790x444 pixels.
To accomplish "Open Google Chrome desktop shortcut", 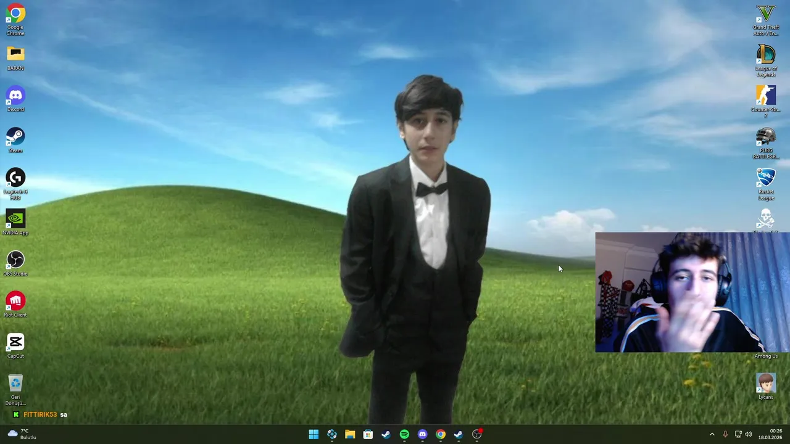I will click(15, 19).
